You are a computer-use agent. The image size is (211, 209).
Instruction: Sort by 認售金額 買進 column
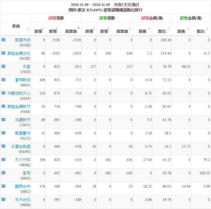pos(181,31)
